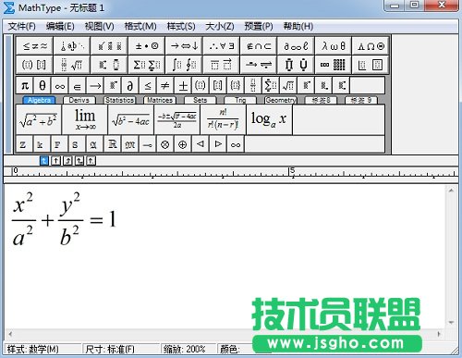The width and height of the screenshot is (462, 358).
Task: Switch to the Matrices tab
Action: coord(160,100)
